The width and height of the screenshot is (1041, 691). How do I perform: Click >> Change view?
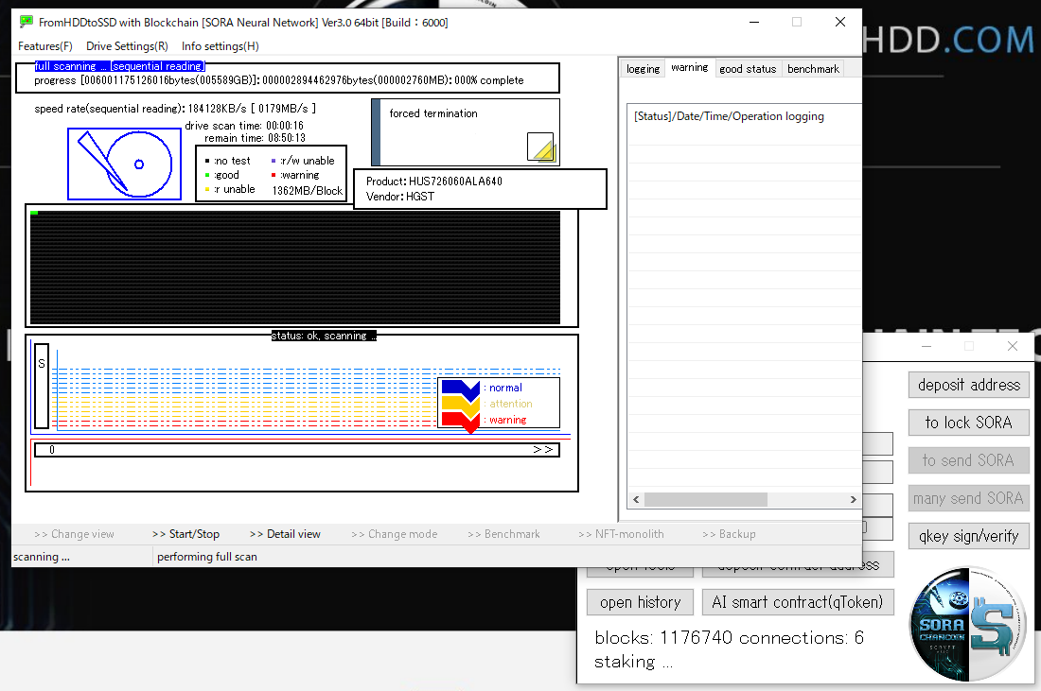pyautogui.click(x=74, y=534)
